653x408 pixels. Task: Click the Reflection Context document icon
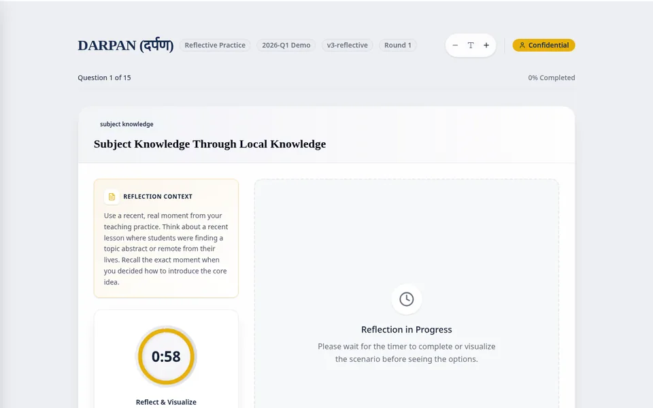pyautogui.click(x=112, y=197)
